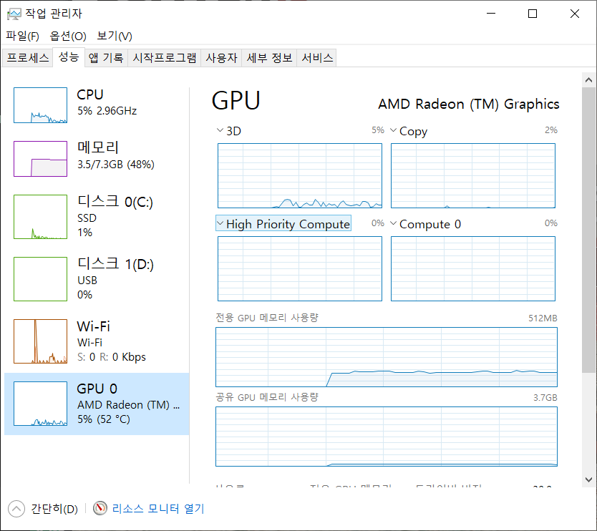Image resolution: width=597 pixels, height=531 pixels.
Task: Open the 3D graph engine dropdown
Action: click(220, 131)
